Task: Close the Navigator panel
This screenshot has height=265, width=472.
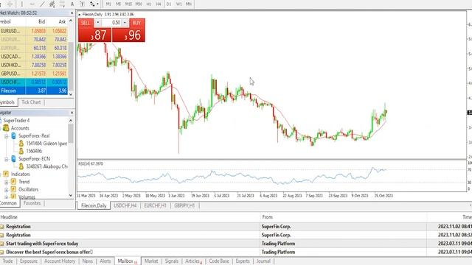Action: click(x=72, y=113)
